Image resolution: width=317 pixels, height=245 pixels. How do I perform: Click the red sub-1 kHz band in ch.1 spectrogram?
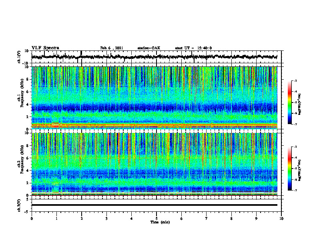(x=154, y=125)
